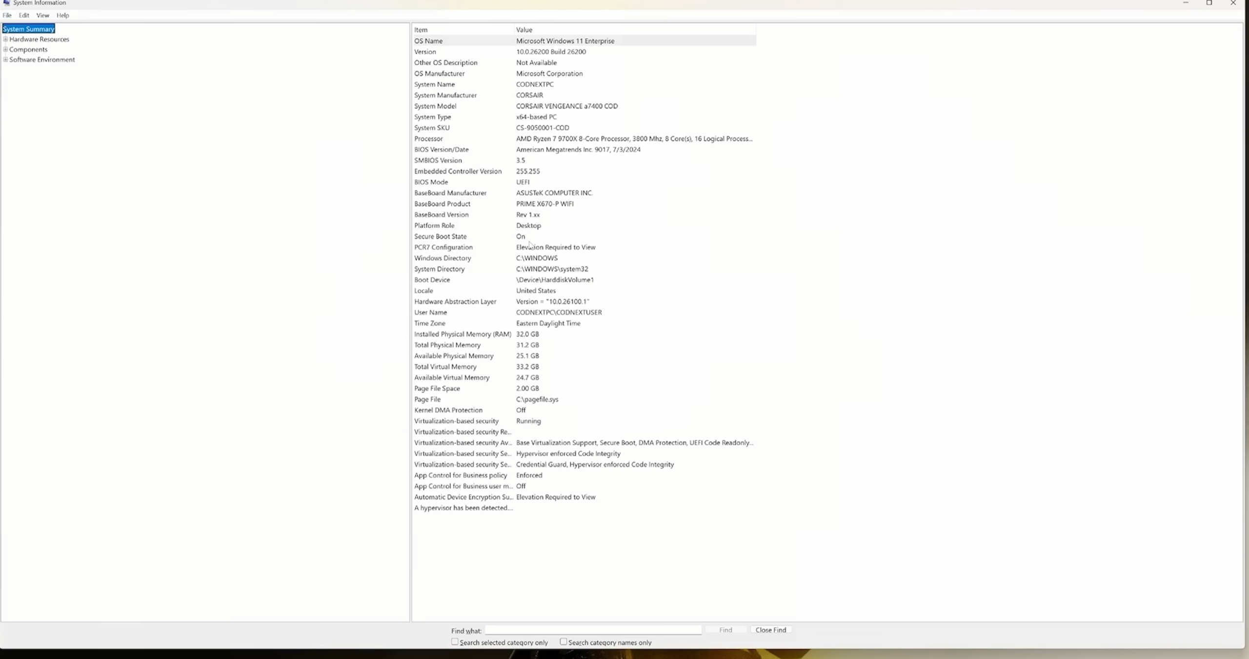Click the Value column header
Image resolution: width=1249 pixels, height=659 pixels.
pos(635,30)
